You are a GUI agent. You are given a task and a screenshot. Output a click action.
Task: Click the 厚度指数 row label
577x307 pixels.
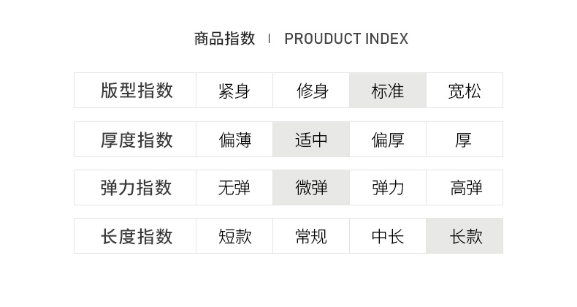coord(137,140)
